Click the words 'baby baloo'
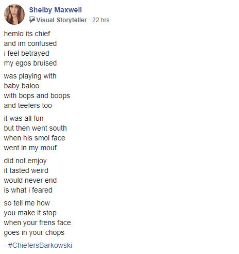Image resolution: width=239 pixels, height=254 pixels. point(22,86)
